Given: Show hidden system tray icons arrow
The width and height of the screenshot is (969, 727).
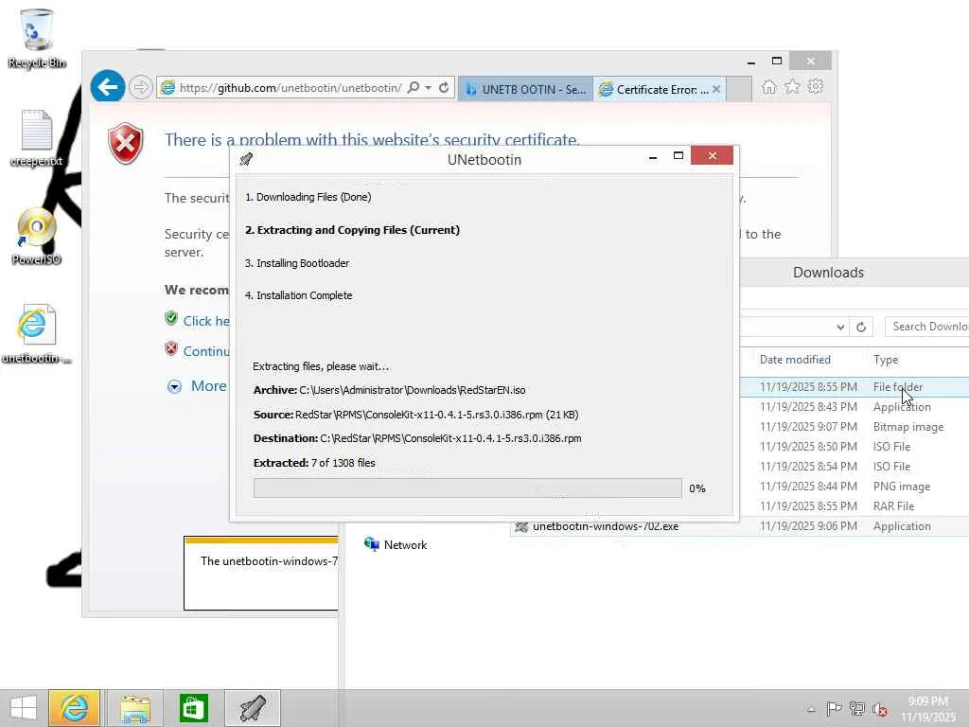Looking at the screenshot, I should [x=811, y=709].
